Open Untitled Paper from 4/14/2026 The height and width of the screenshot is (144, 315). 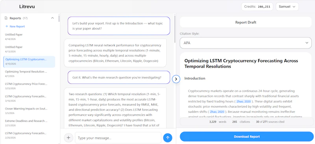29,36
